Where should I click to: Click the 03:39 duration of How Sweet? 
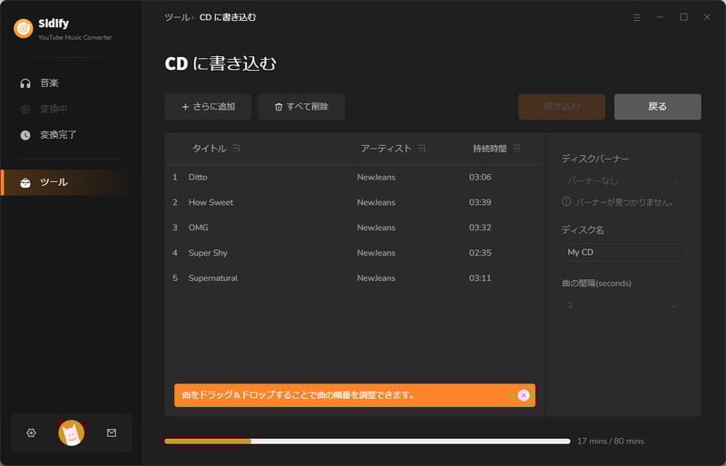(x=480, y=203)
